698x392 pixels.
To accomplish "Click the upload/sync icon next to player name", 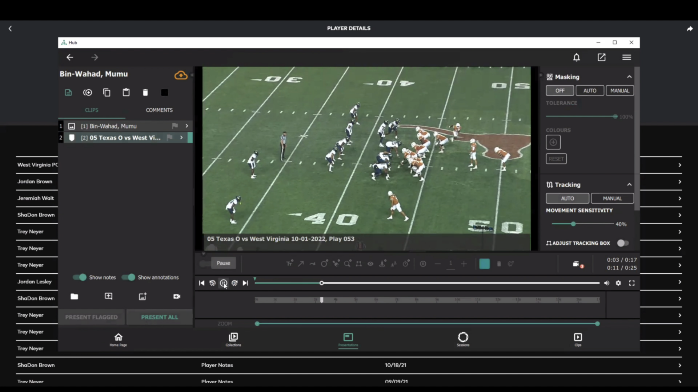I will point(180,75).
